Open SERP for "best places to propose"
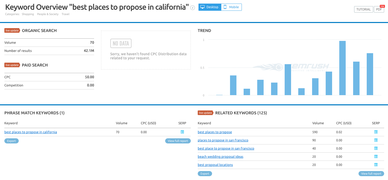The image size is (388, 180). (x=376, y=132)
